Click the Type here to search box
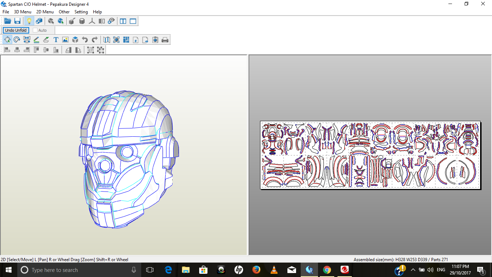Viewport: 492px width, 277px height. [79, 270]
